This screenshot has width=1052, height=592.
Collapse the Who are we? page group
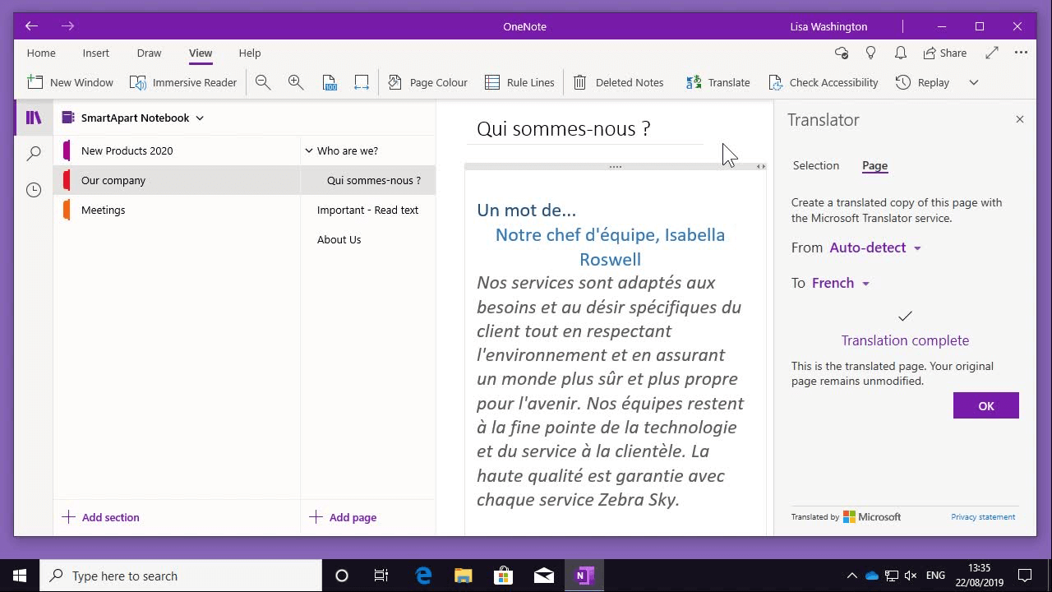(310, 150)
